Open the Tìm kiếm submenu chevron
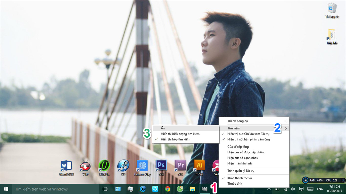The width and height of the screenshot is (346, 194). point(286,128)
